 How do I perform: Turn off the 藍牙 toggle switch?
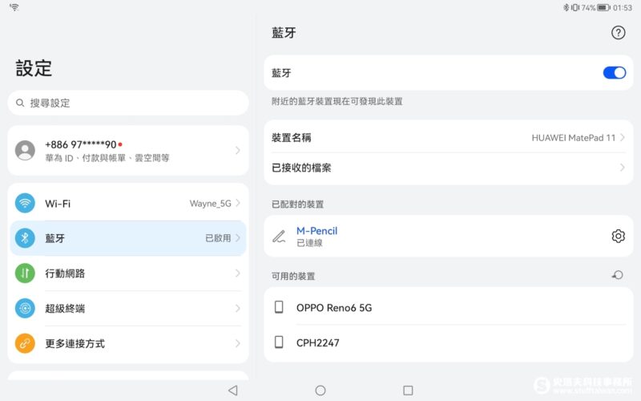point(615,73)
